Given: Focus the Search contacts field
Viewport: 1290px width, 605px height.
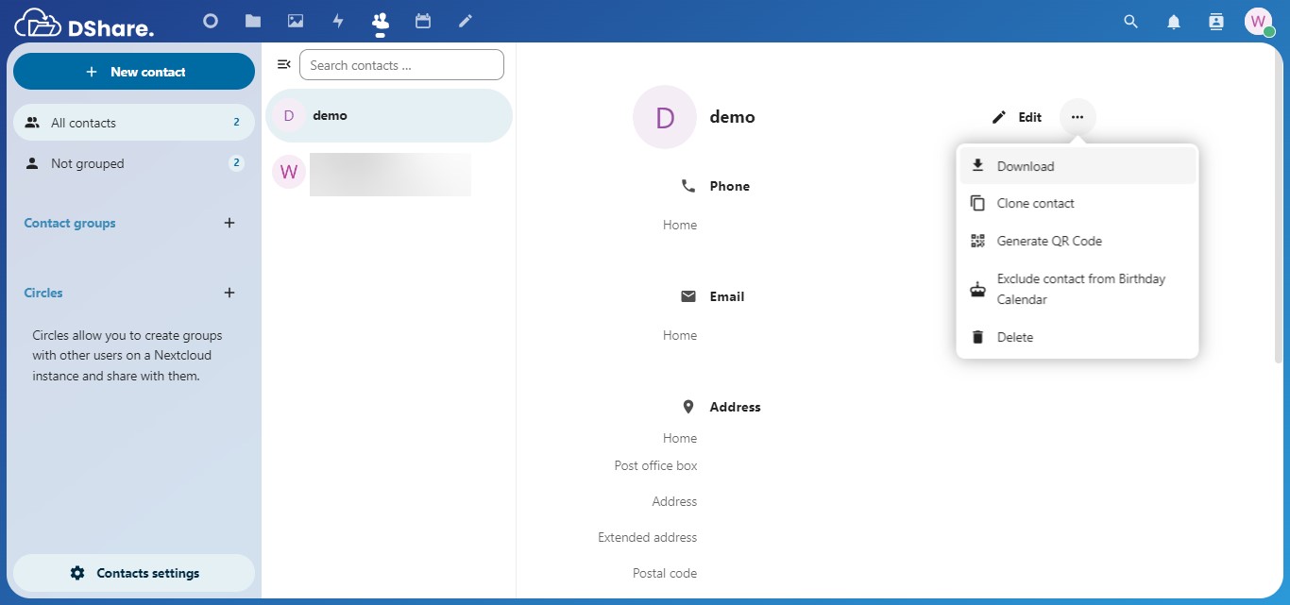Looking at the screenshot, I should pyautogui.click(x=401, y=65).
